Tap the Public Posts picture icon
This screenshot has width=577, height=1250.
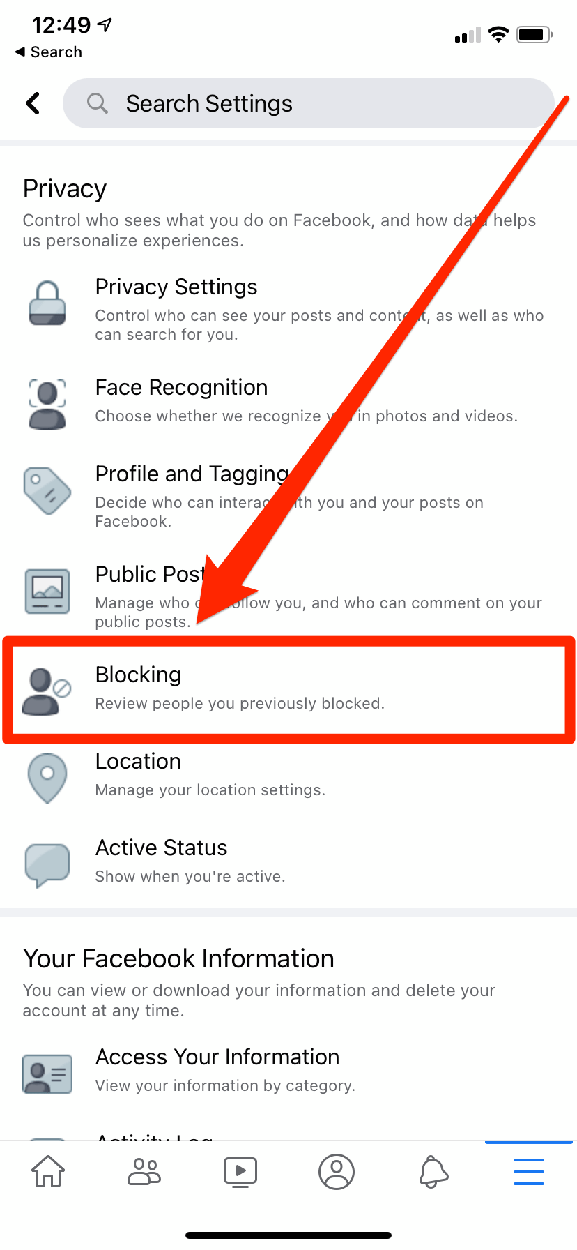tap(47, 591)
